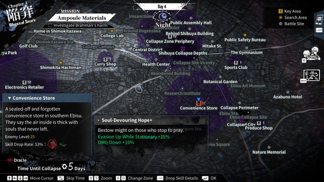Click the Drop Skill Details key icon
324x182 pixels.
[160, 178]
